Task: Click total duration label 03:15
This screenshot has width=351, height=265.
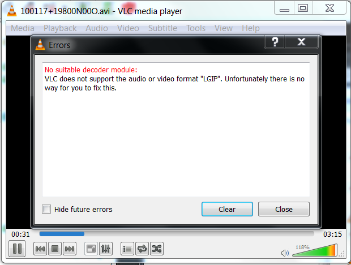Action: point(332,234)
